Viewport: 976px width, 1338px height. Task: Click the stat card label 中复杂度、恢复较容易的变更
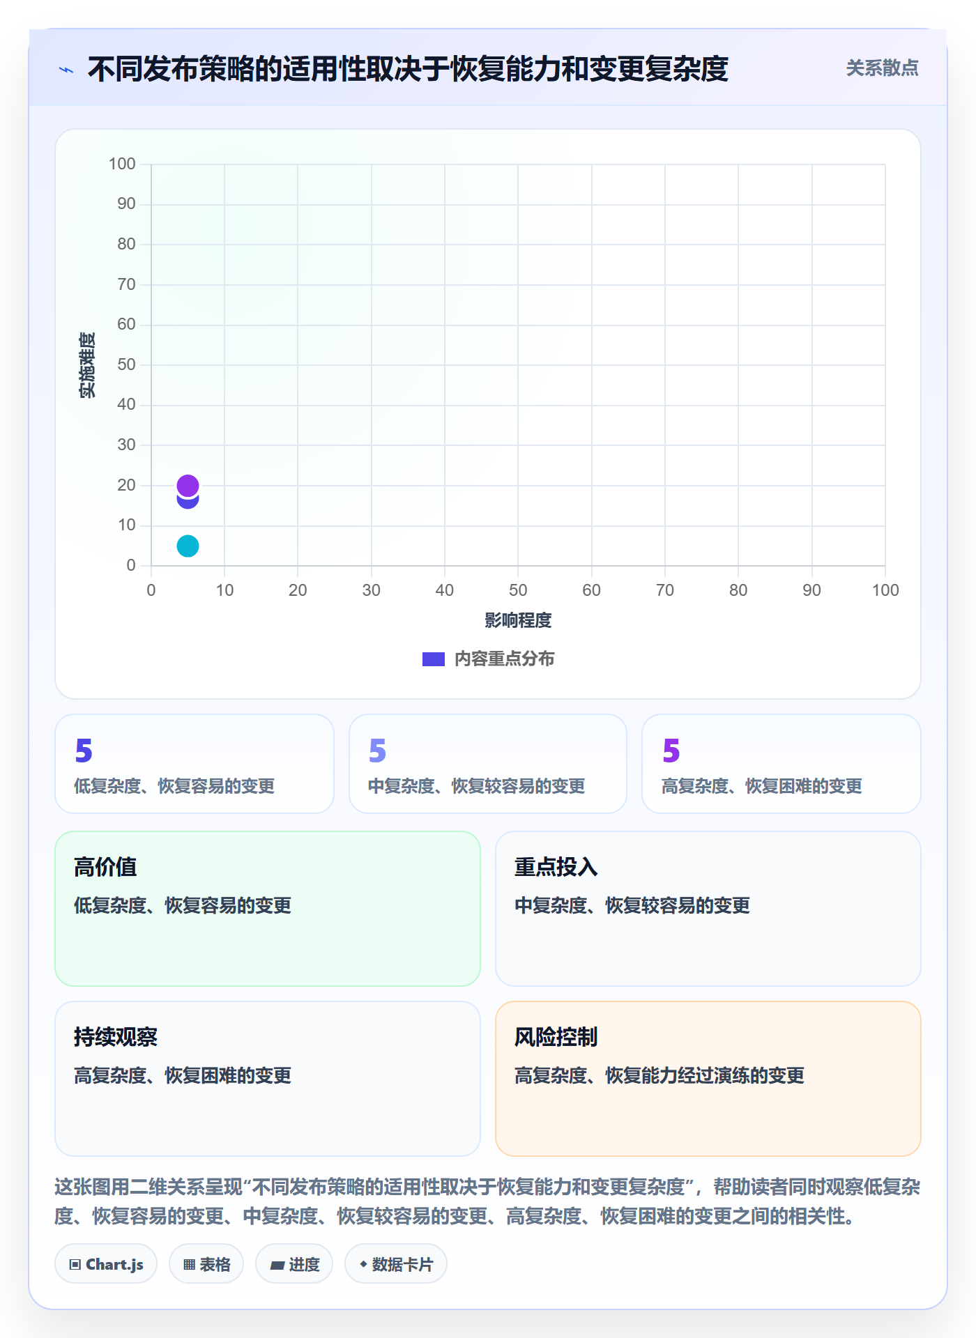477,786
